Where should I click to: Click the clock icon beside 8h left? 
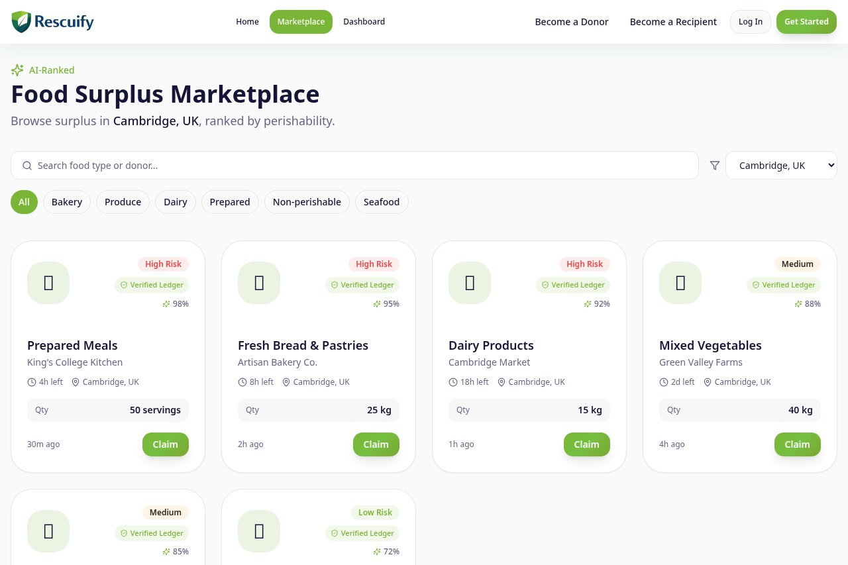click(242, 382)
